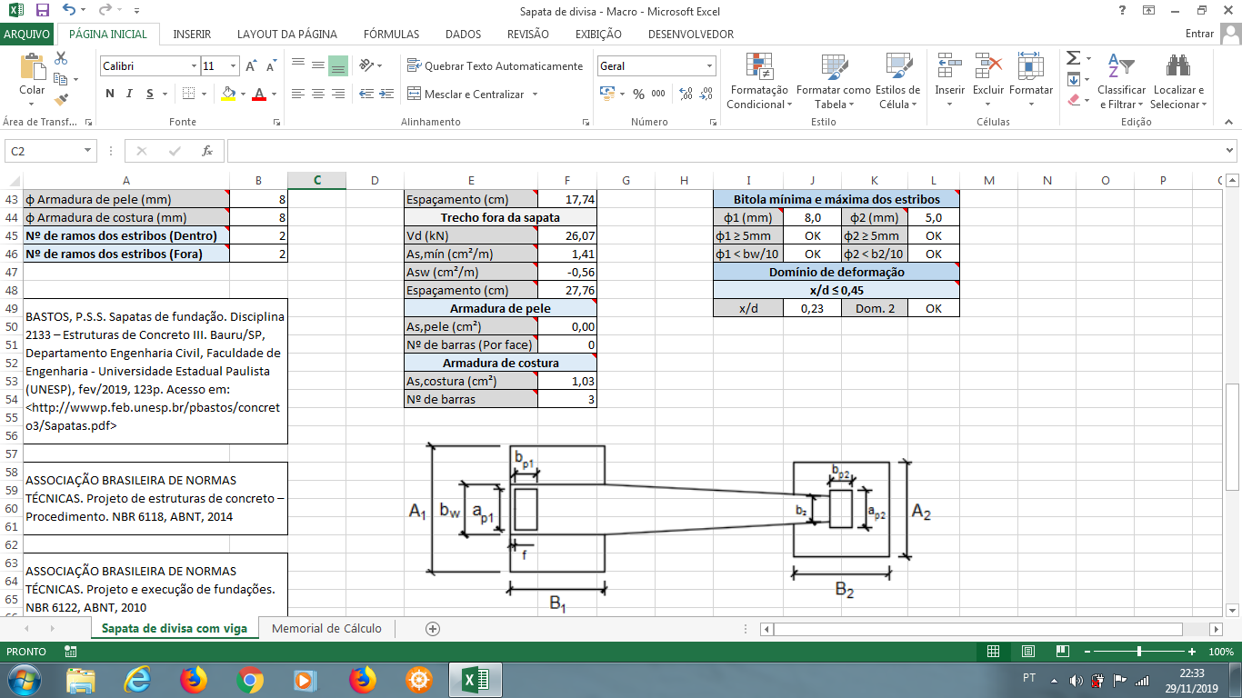This screenshot has height=698, width=1242.
Task: Click the Increase Indent icon
Action: [x=386, y=94]
